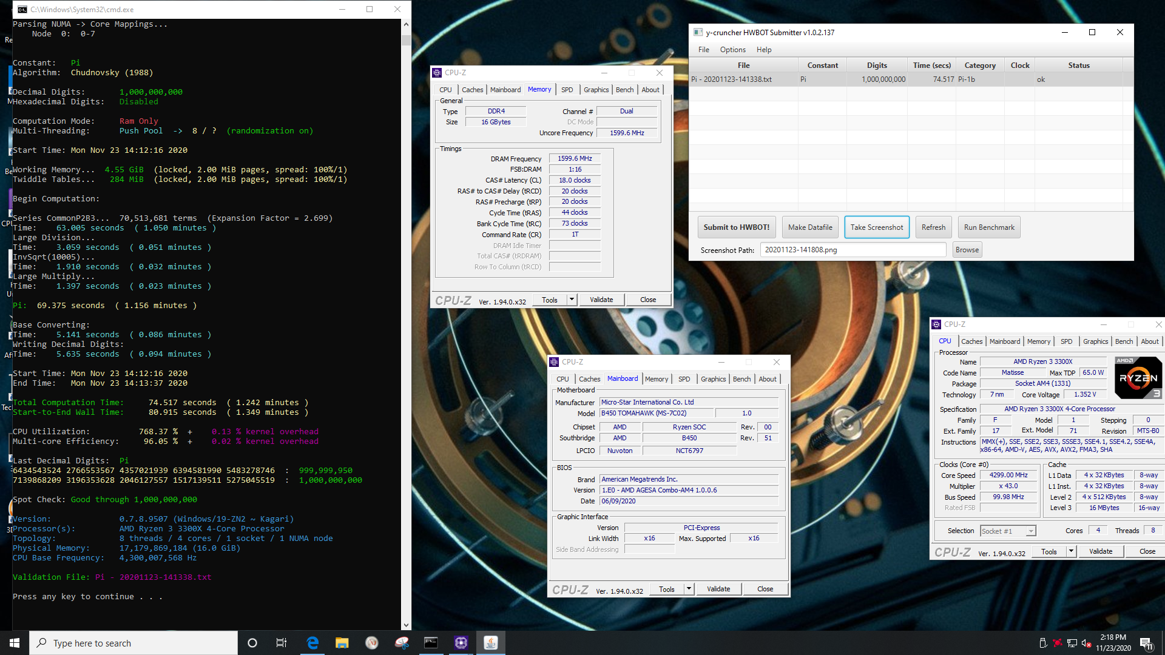Open the taskbar clock and date
1165x655 pixels.
pos(1113,643)
